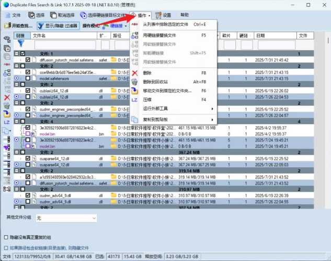331x261 pixels.
Task: Uncheck the diffusion_pytorch_model.safetensors file checkbox
Action: pyautogui.click(x=28, y=60)
